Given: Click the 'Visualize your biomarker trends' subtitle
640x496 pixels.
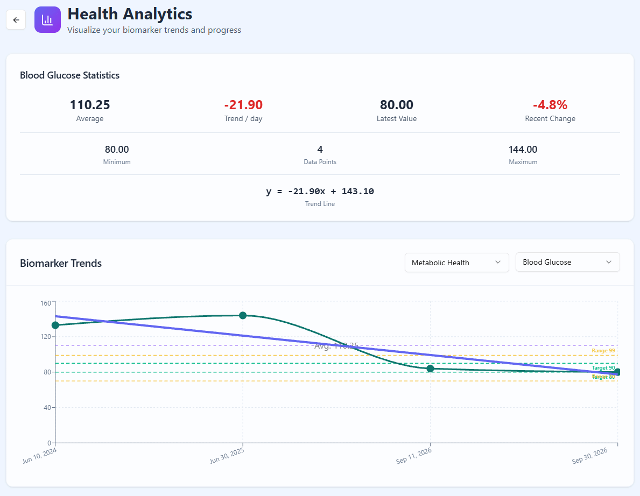Looking at the screenshot, I should coord(154,30).
